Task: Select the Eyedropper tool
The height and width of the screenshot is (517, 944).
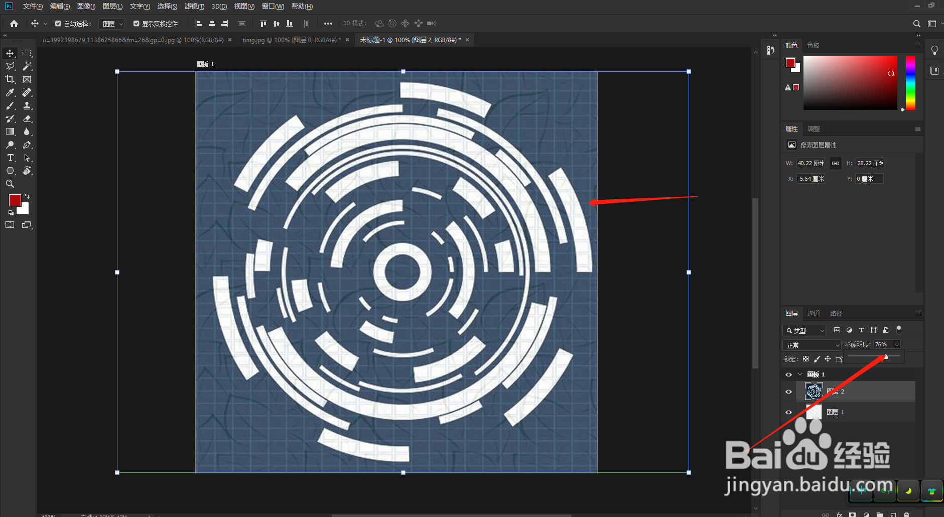Action: click(10, 92)
